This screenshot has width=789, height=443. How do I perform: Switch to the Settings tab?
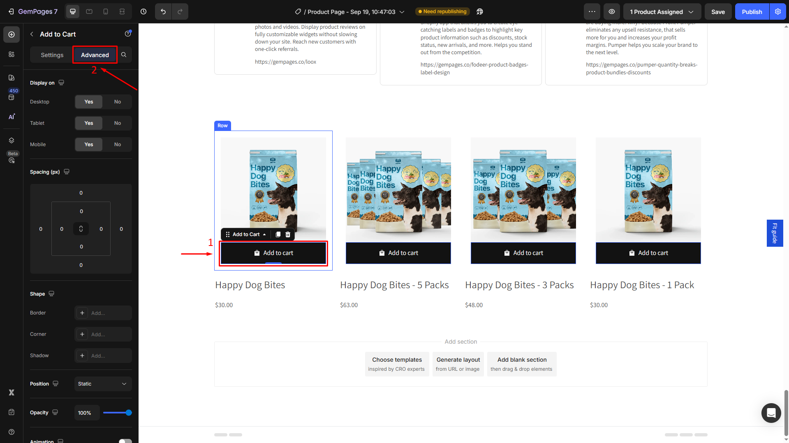52,55
